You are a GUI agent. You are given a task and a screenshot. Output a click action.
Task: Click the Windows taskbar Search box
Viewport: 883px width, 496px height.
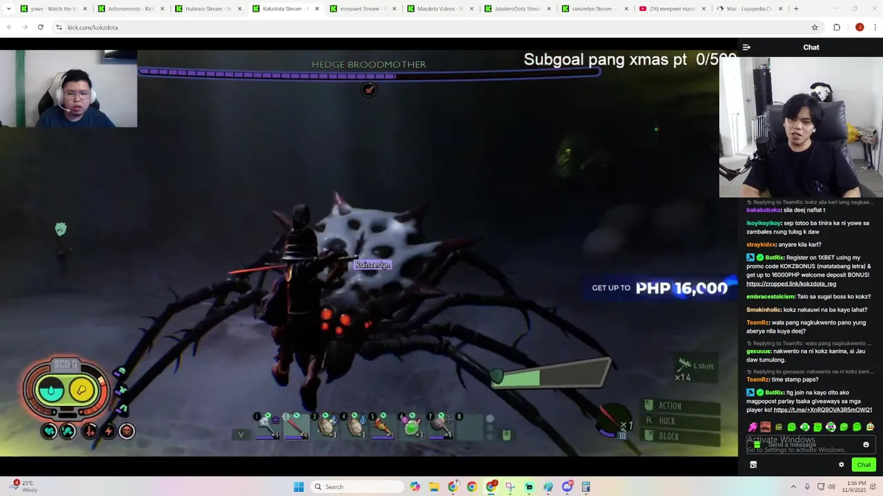(357, 487)
